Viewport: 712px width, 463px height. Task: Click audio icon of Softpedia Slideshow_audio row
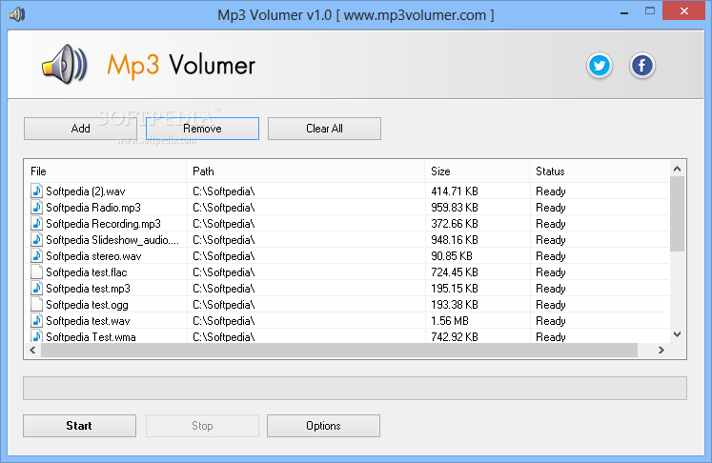coord(37,239)
